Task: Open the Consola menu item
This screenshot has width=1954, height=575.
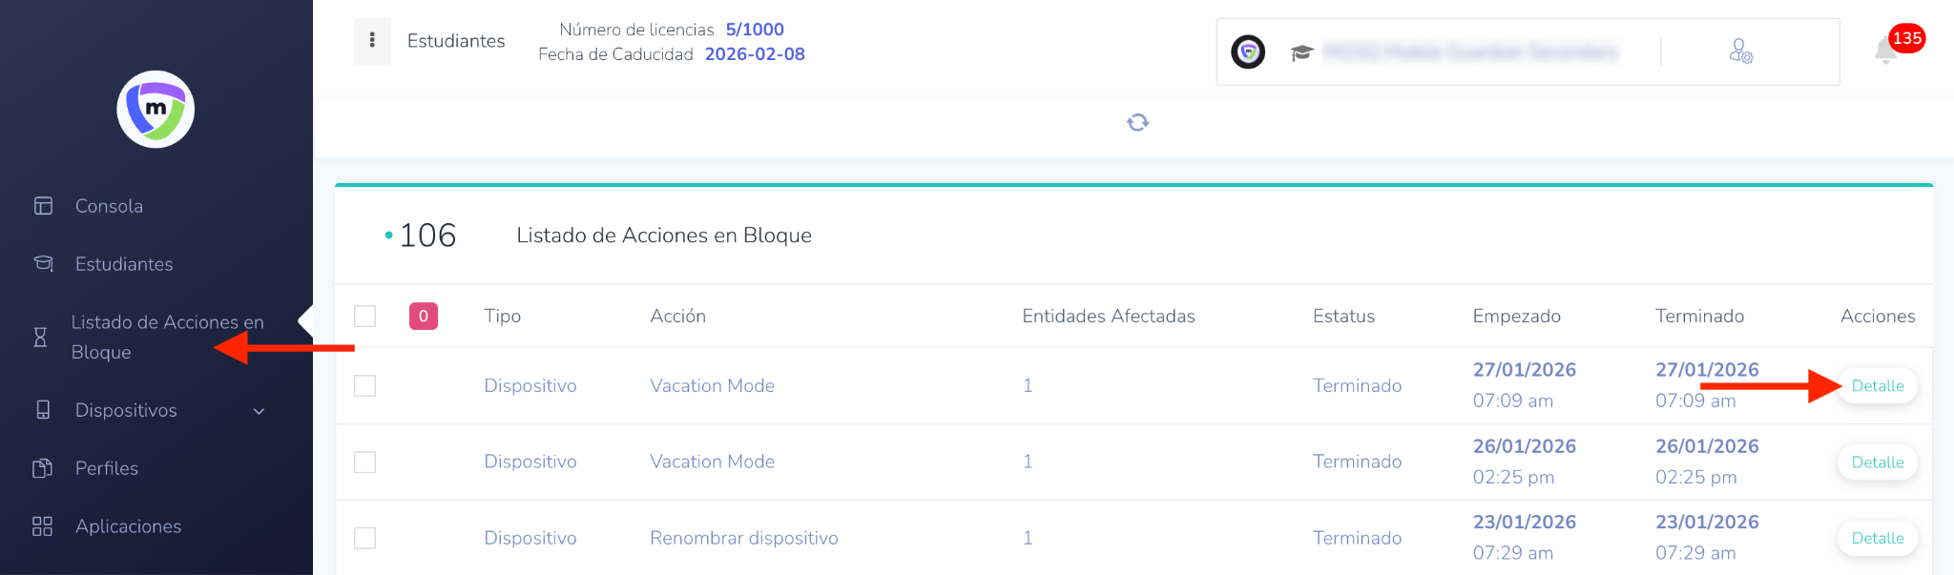Action: pyautogui.click(x=109, y=206)
